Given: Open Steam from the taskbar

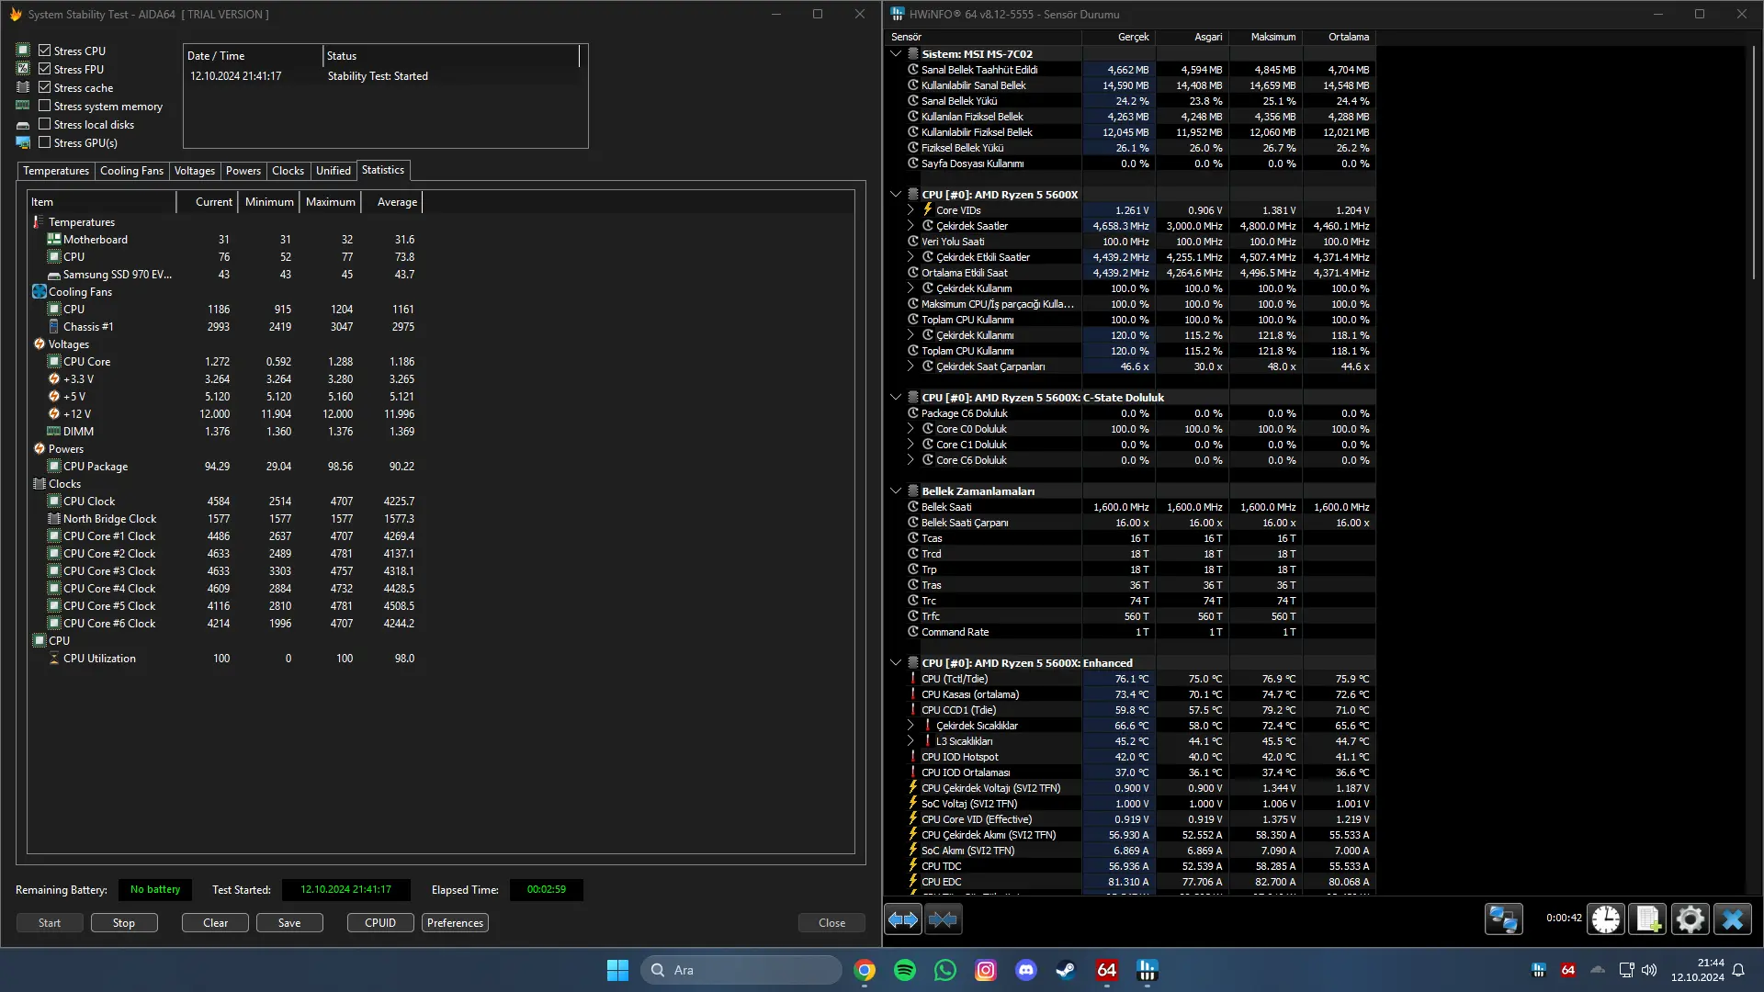Looking at the screenshot, I should (1067, 970).
